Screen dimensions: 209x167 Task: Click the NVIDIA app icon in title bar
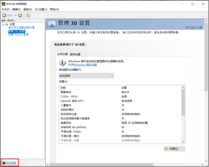coord(3,4)
